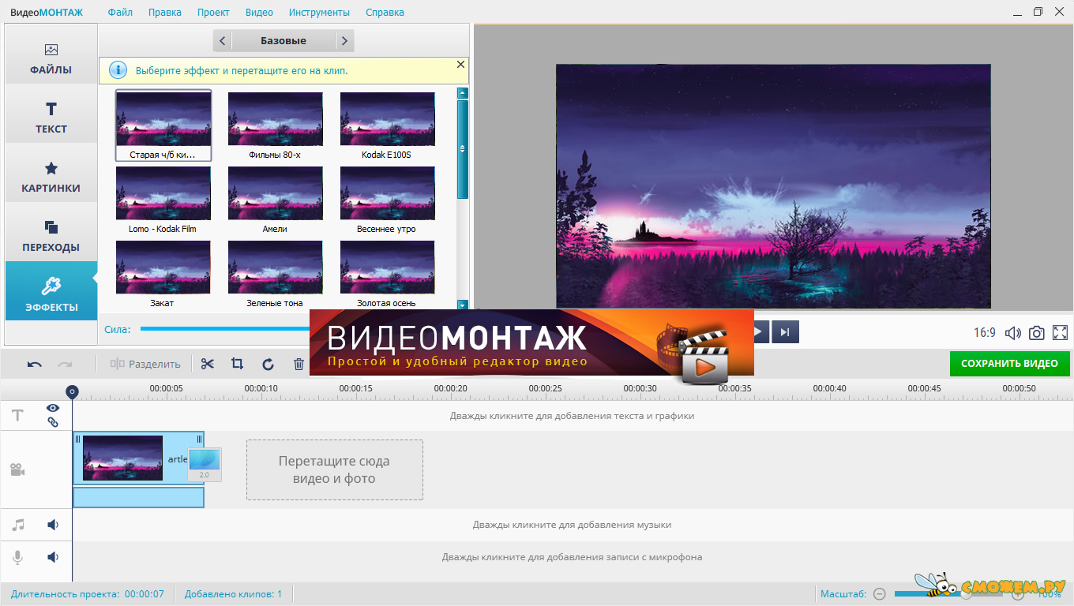The height and width of the screenshot is (606, 1074).
Task: Click the 00:00:20 mark on timeline ruler
Action: [x=451, y=388]
